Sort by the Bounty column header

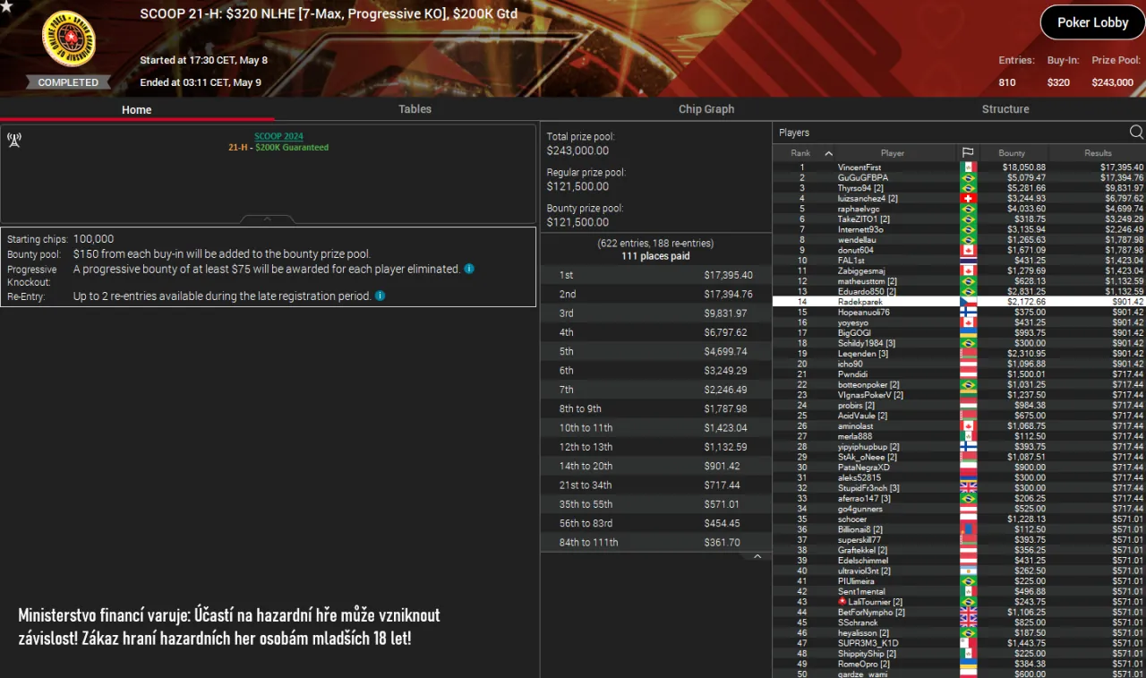[x=1013, y=152]
